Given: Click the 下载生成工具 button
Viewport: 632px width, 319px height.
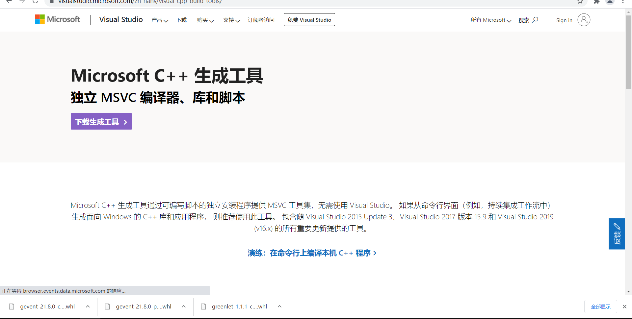Looking at the screenshot, I should 101,121.
